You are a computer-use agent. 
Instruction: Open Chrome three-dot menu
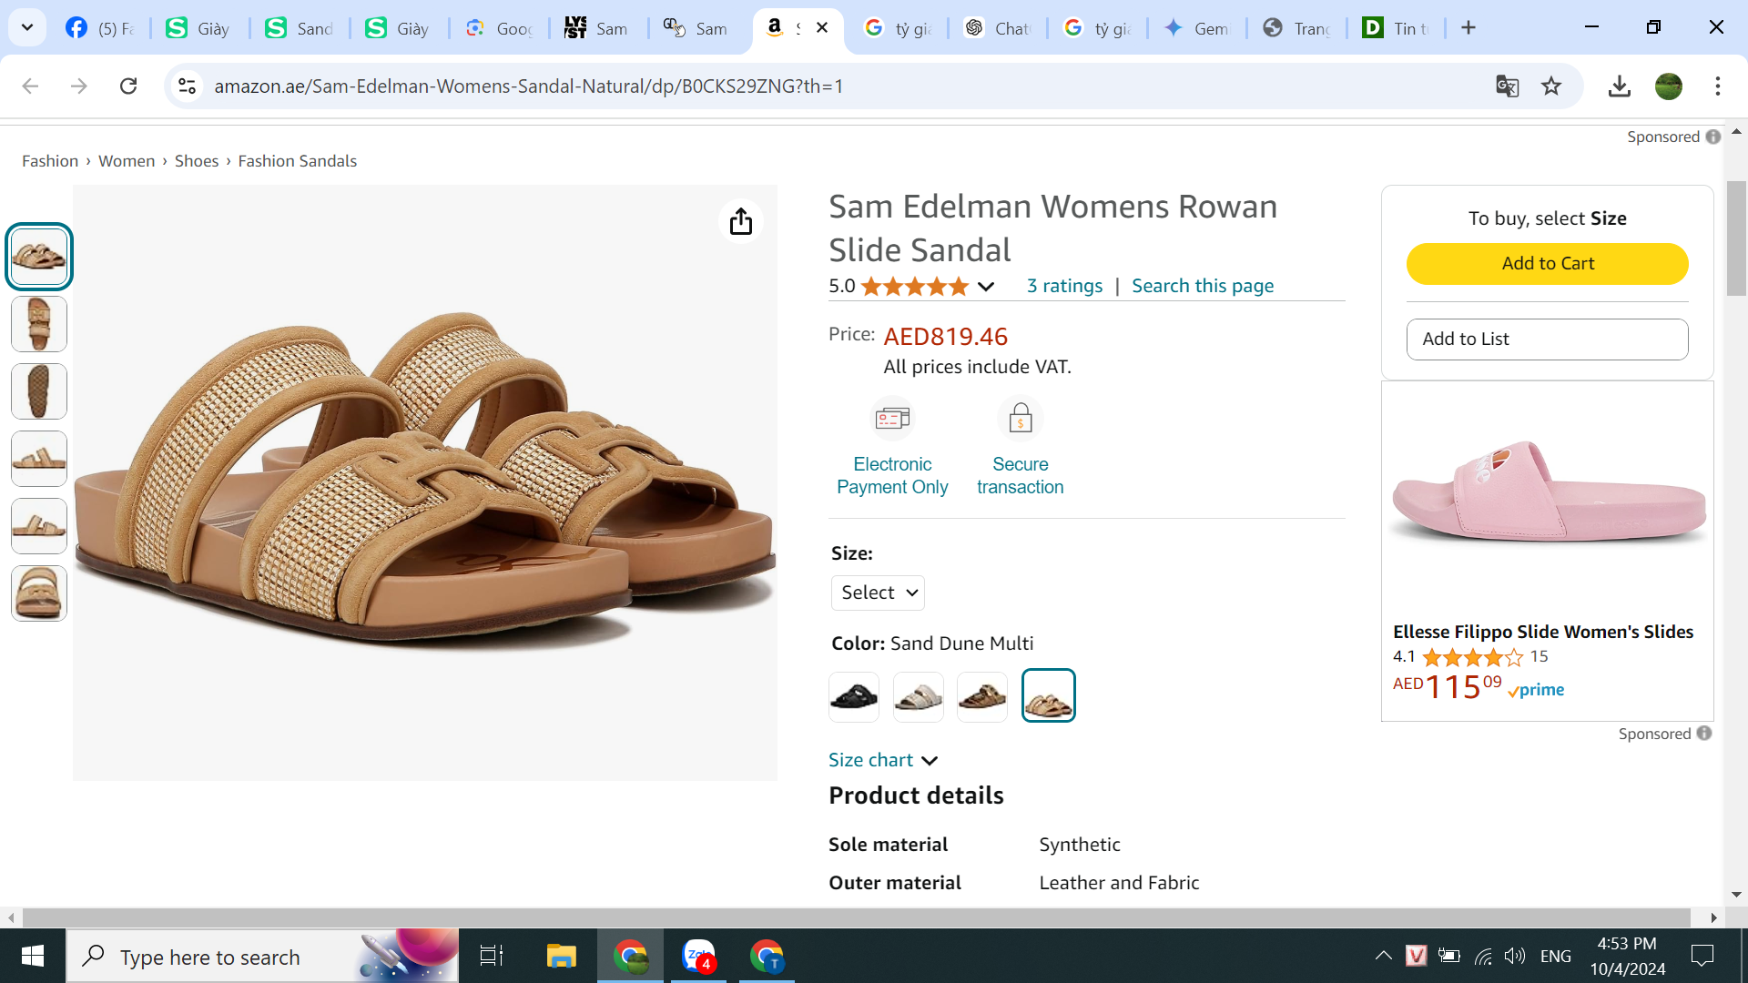click(x=1718, y=86)
